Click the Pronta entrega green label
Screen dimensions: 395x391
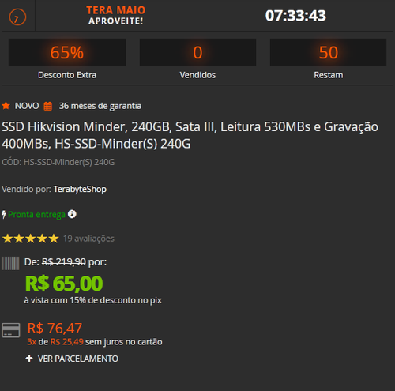pos(36,215)
